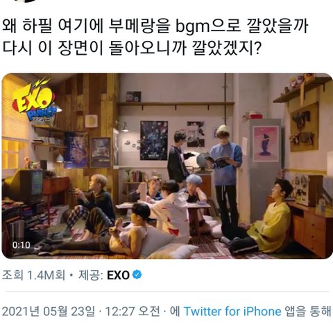Click the dark space poster on the wall
The width and height of the screenshot is (333, 327).
coord(154,141)
